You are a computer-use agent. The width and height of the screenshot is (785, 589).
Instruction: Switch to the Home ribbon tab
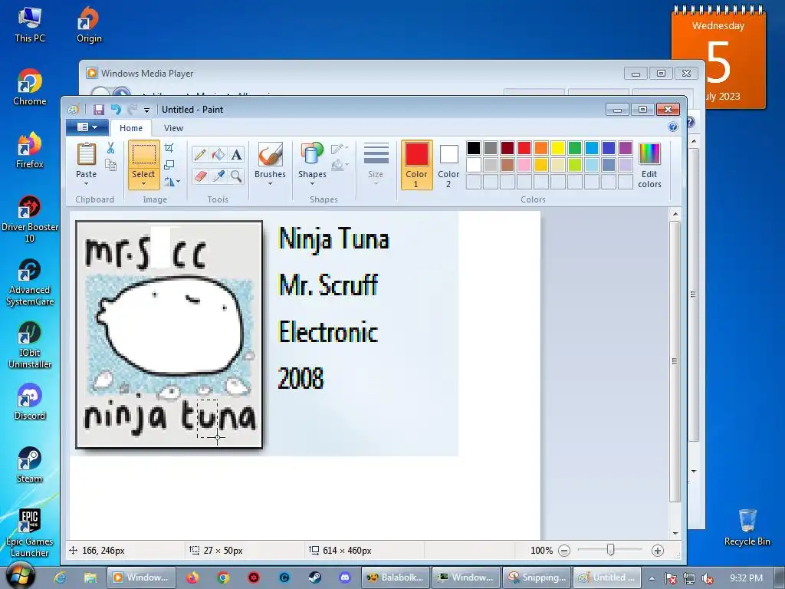[131, 128]
